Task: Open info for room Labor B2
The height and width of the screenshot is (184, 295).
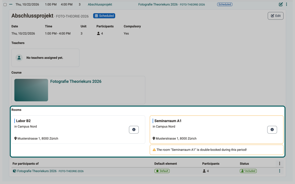Action: (x=134, y=130)
